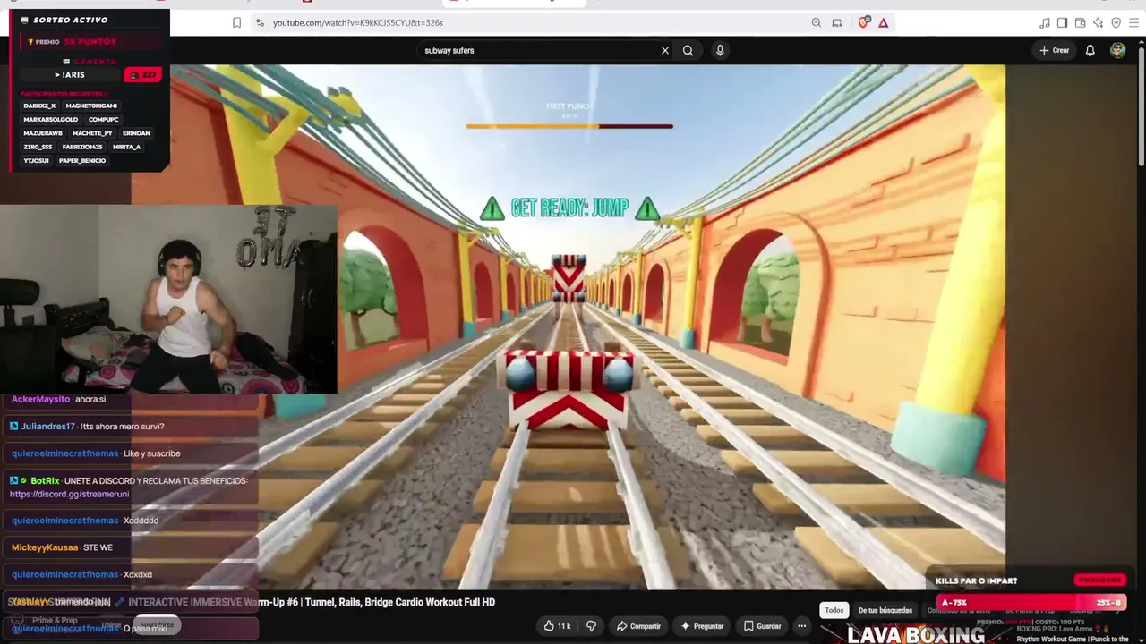Click the 'KILLS PAR O IMPAR?' poll title

[x=976, y=581]
